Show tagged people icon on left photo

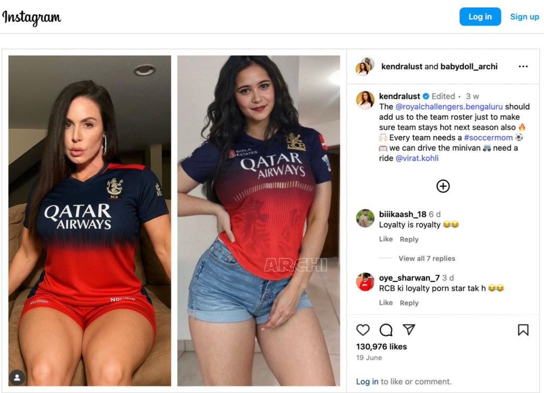pyautogui.click(x=17, y=377)
